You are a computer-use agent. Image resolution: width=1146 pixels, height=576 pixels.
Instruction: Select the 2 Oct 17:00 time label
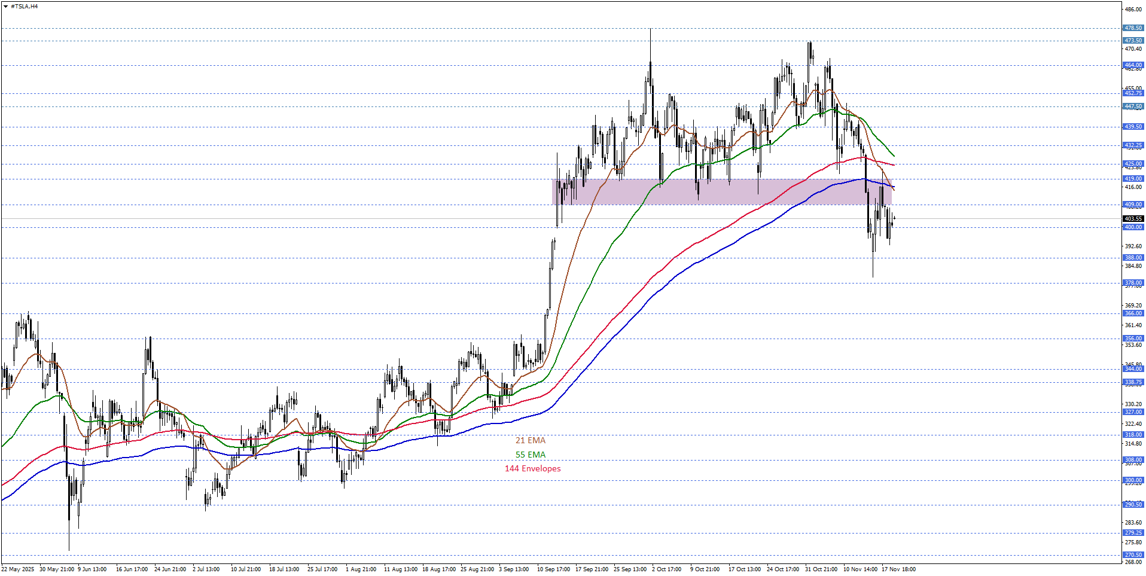[x=666, y=569]
